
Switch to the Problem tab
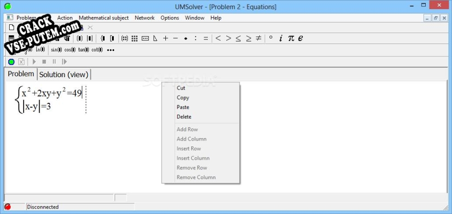[21, 74]
